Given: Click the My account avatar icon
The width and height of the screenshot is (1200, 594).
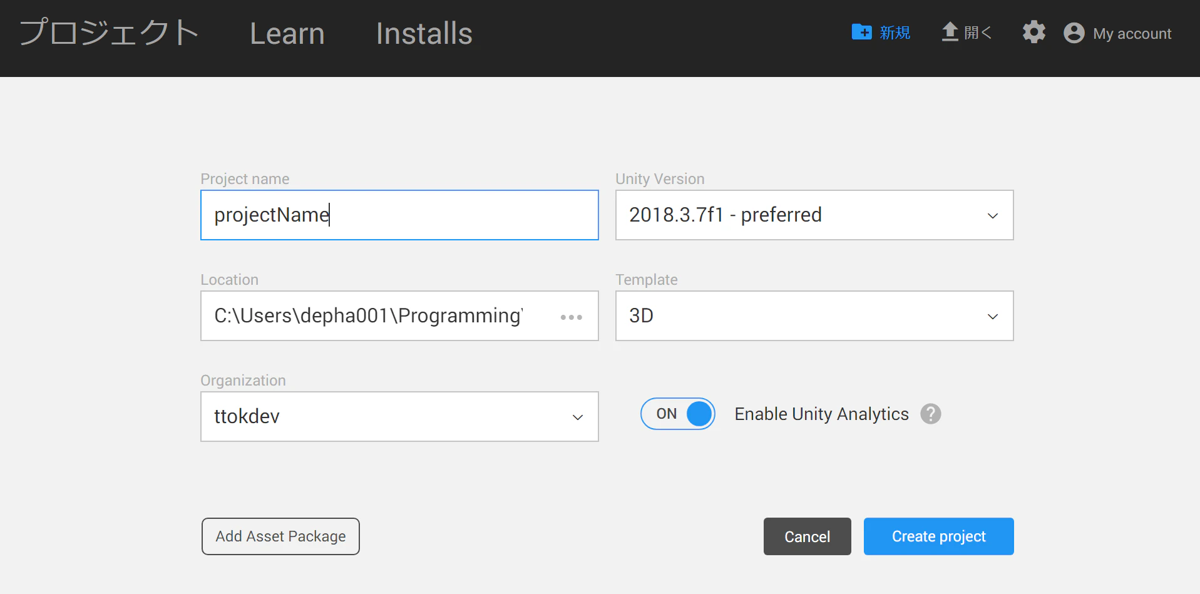Looking at the screenshot, I should click(x=1074, y=33).
